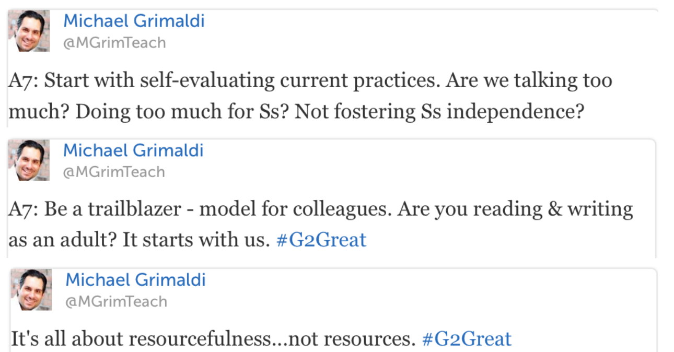The width and height of the screenshot is (674, 352).
Task: Click the @MGrimTeach handle on the self-evaluating tweet
Action: click(114, 43)
